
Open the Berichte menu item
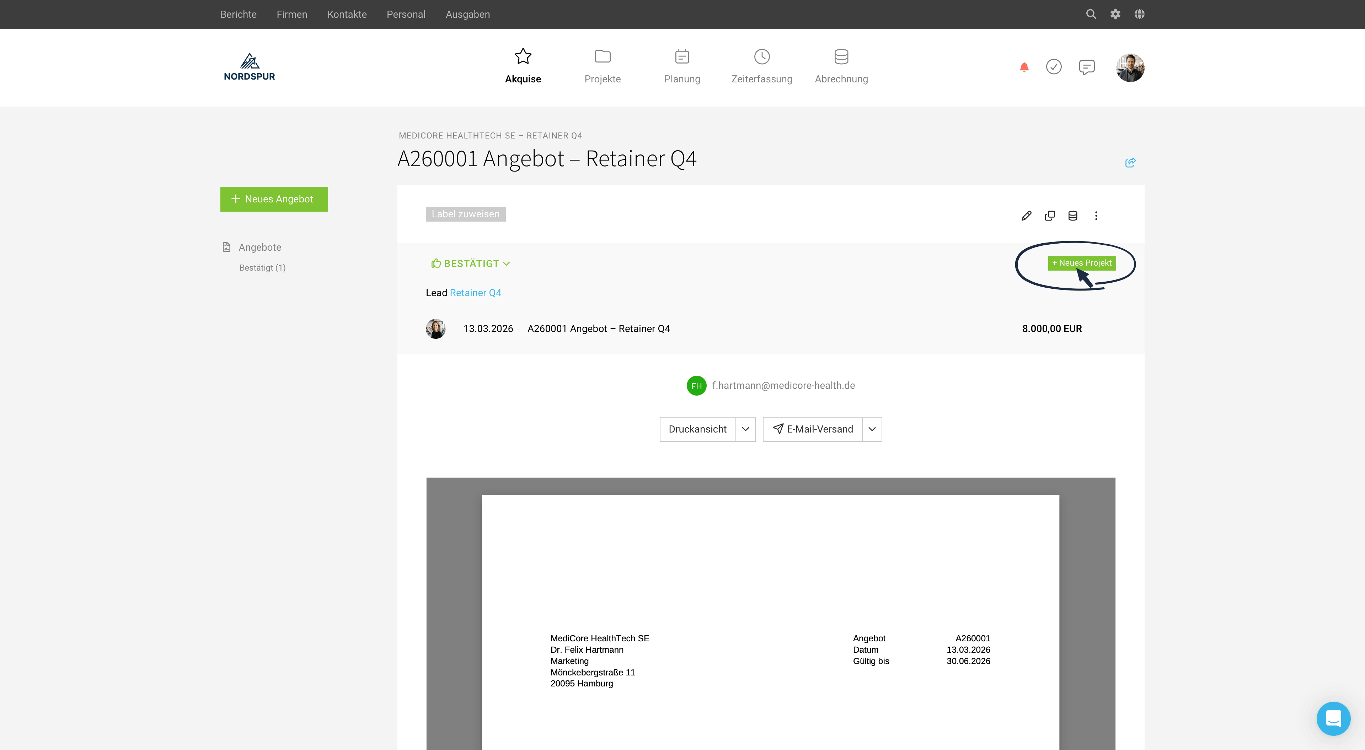click(x=239, y=14)
